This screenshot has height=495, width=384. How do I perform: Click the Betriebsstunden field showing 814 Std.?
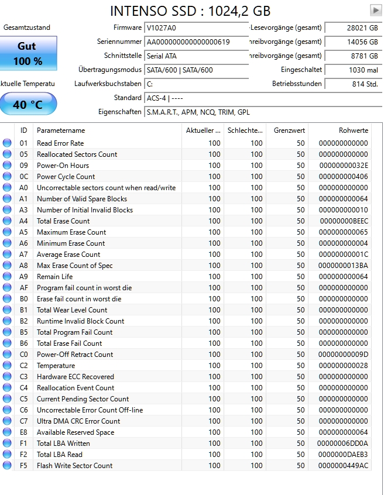354,84
